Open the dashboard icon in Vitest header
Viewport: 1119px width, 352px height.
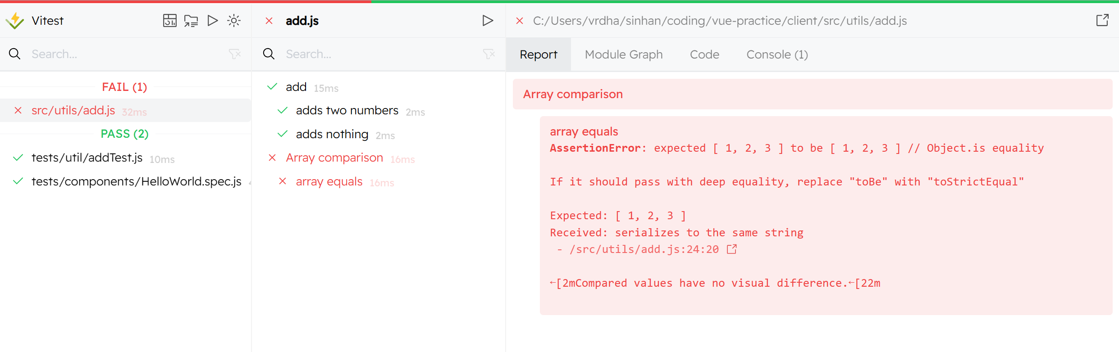[170, 21]
